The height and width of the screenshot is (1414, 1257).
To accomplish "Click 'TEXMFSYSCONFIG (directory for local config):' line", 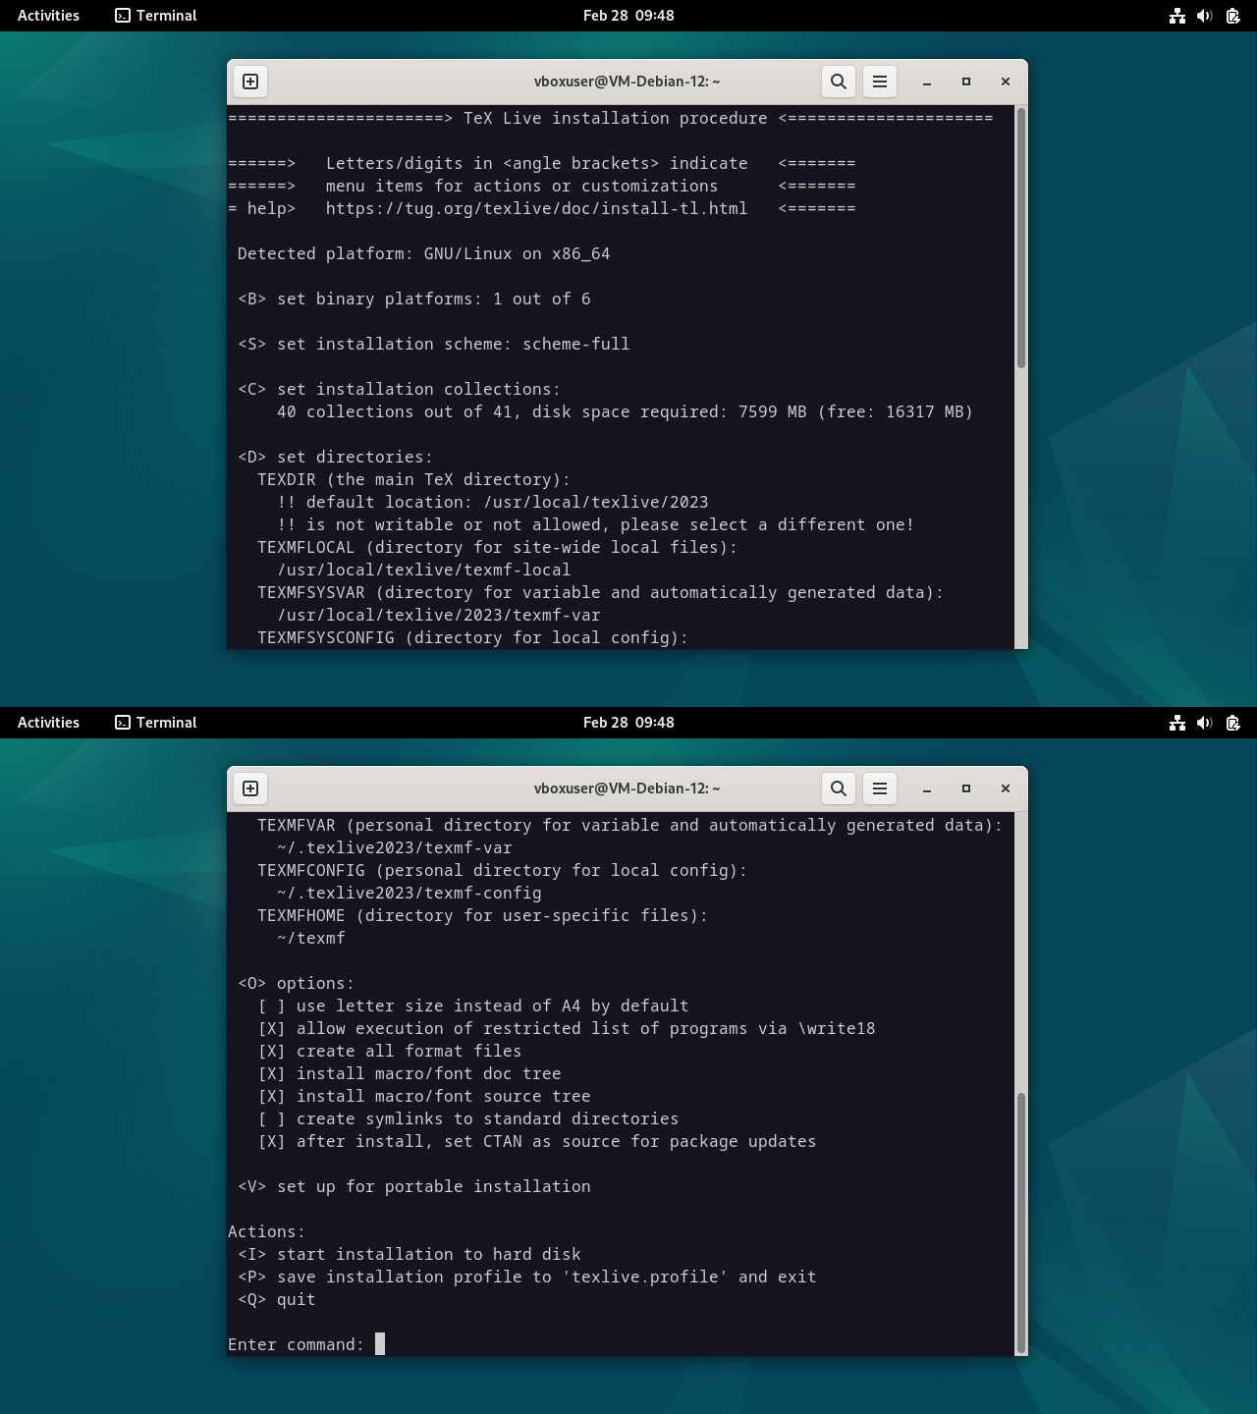I will click(473, 637).
